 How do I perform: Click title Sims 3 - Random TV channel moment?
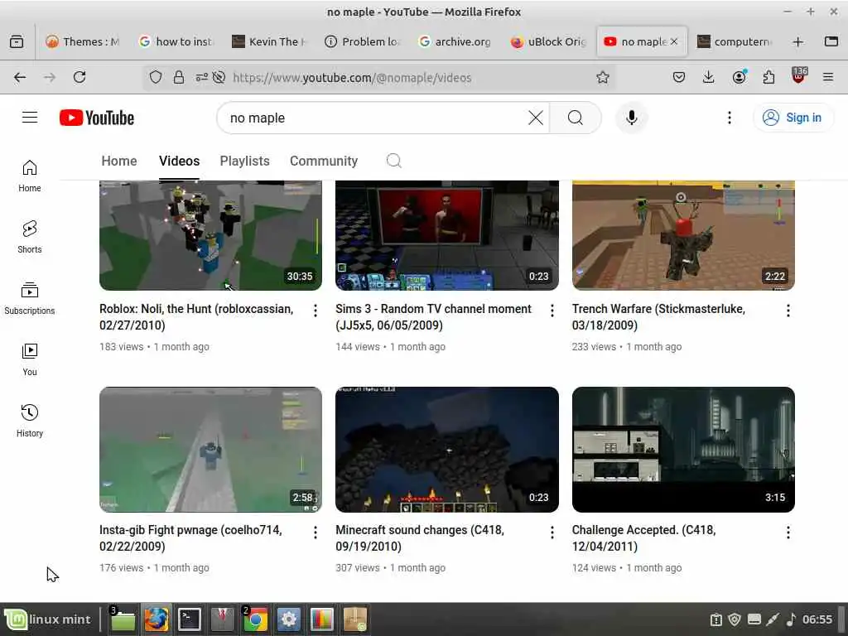pyautogui.click(x=433, y=317)
